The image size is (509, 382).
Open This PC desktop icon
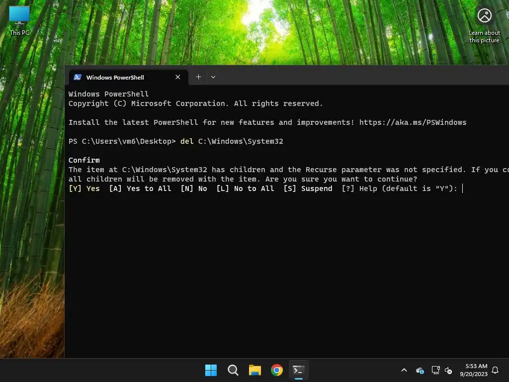click(x=19, y=20)
